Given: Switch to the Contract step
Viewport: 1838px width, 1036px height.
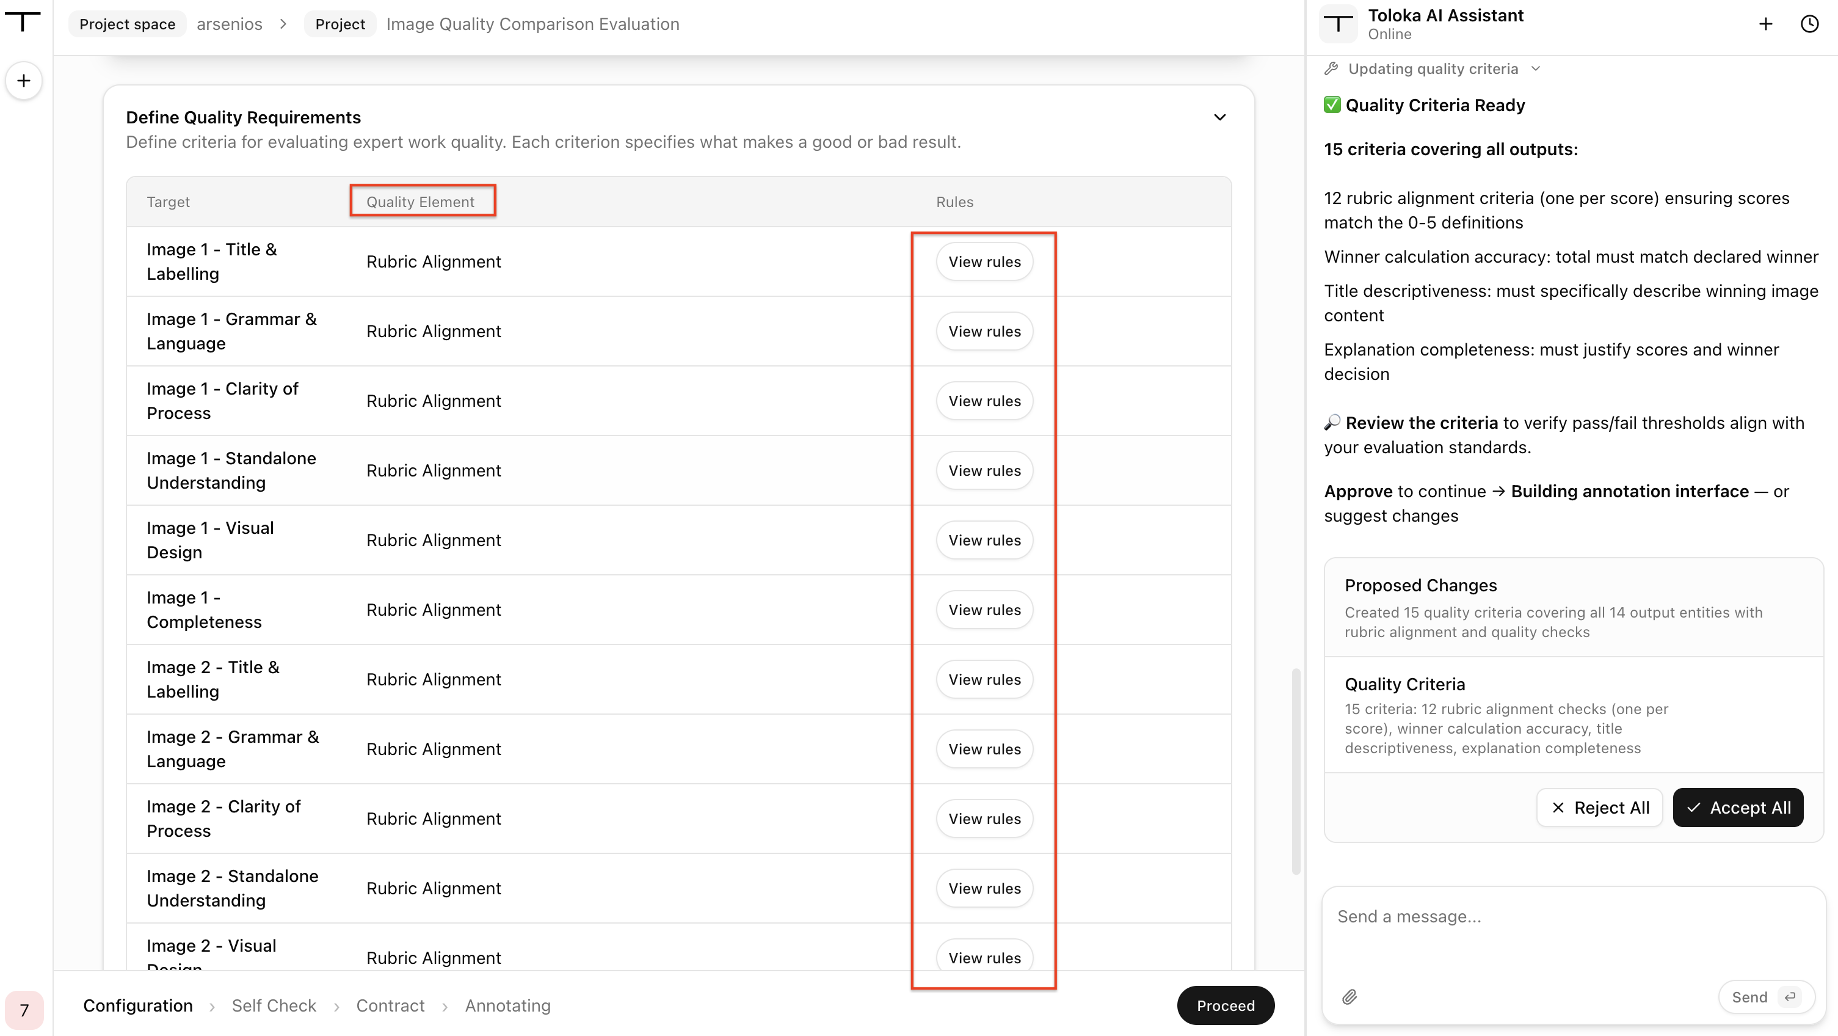Looking at the screenshot, I should click(390, 1005).
